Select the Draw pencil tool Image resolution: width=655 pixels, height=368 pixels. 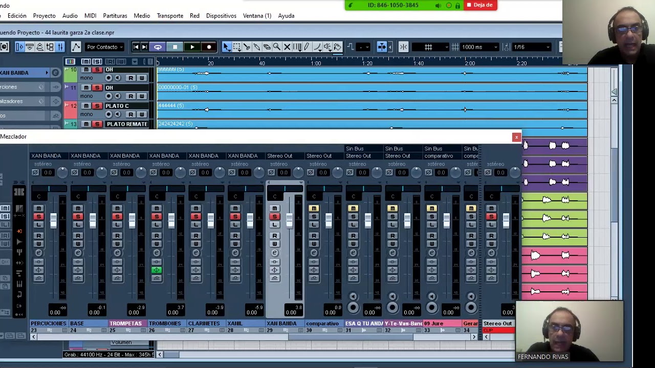tap(307, 47)
